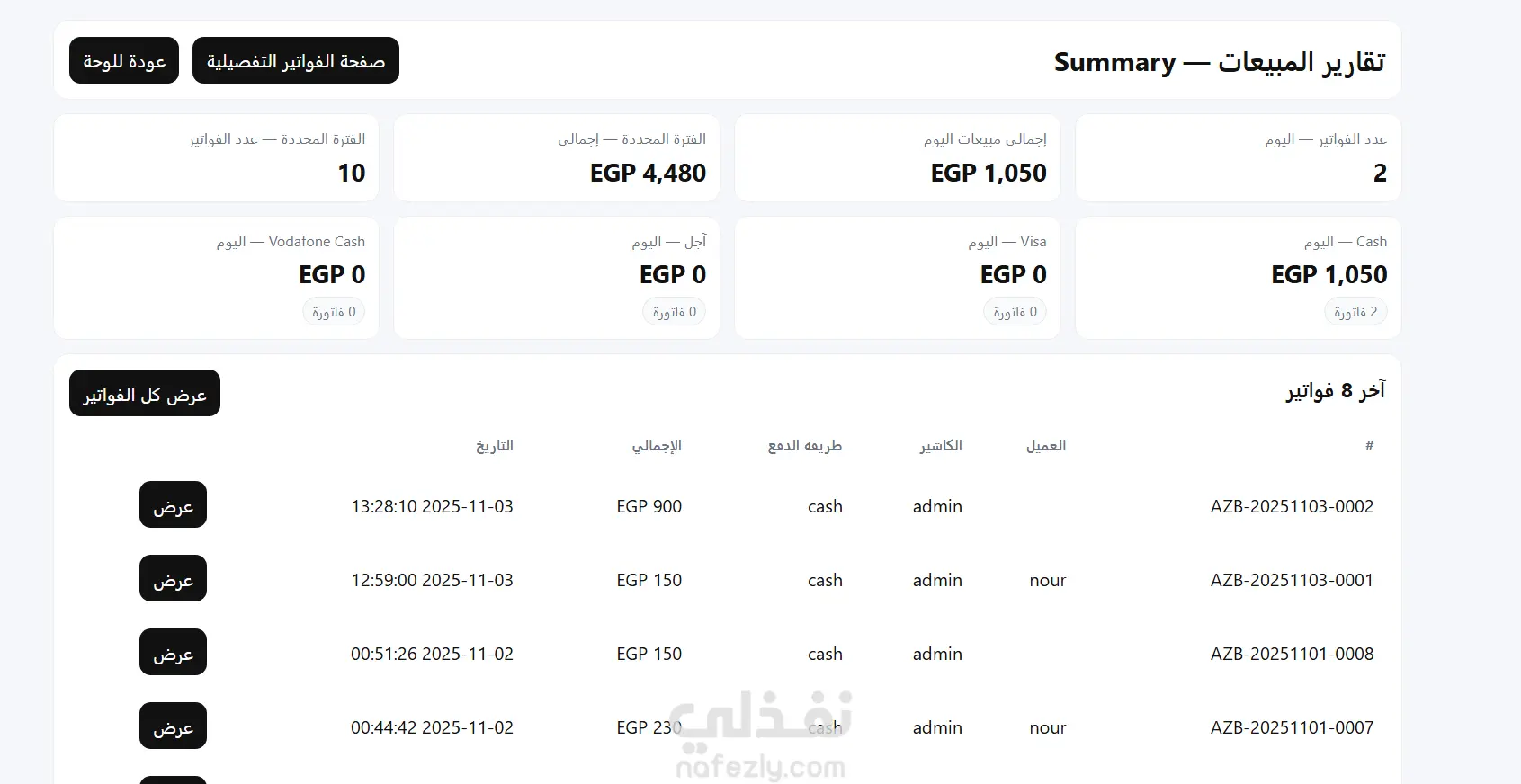The image size is (1521, 784).
Task: Select the invoice number AZB-20251103-0002
Action: coord(1292,506)
